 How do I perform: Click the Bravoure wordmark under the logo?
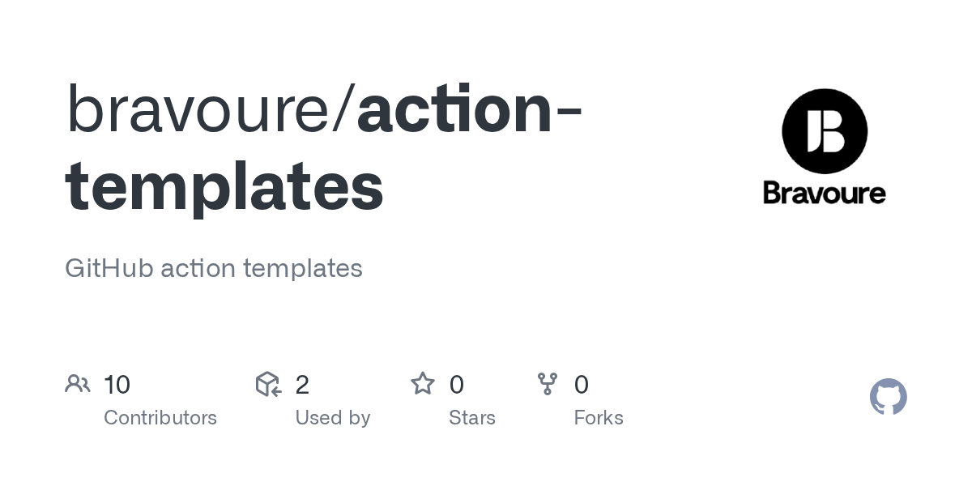pyautogui.click(x=825, y=193)
